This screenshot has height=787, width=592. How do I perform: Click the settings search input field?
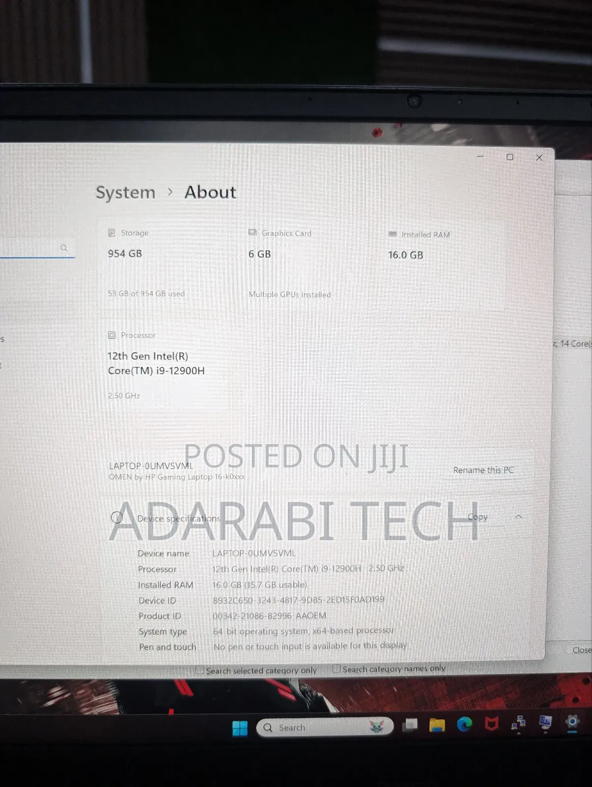coord(37,248)
